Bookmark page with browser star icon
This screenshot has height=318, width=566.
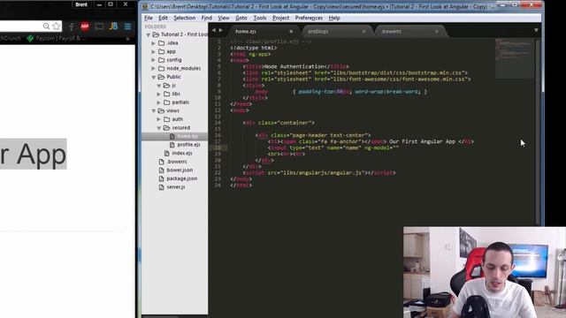tap(57, 26)
